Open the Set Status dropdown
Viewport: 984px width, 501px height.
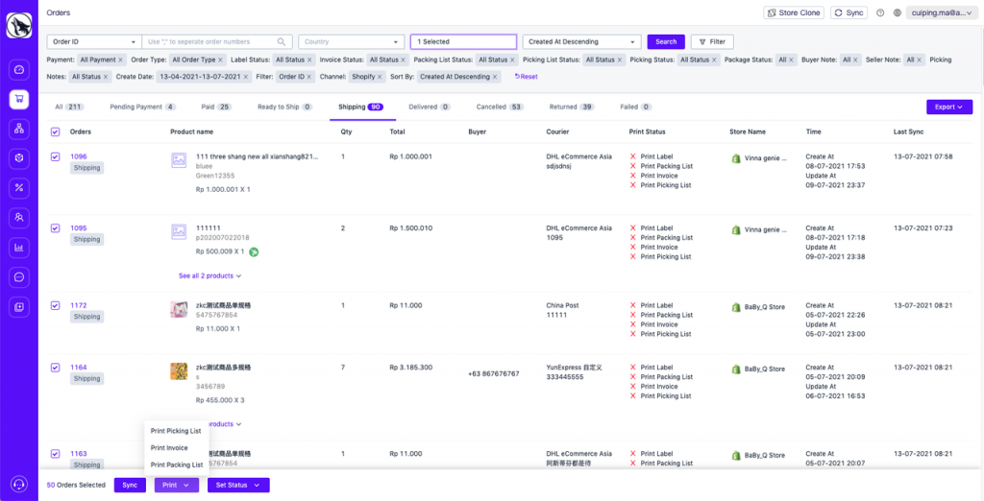[x=238, y=486]
